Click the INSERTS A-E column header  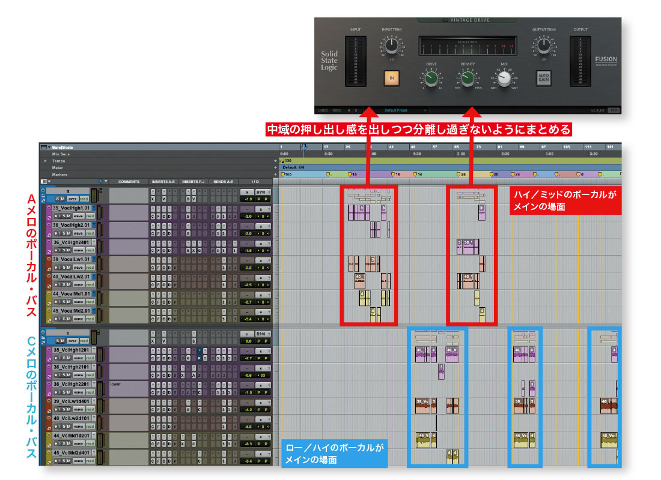tap(163, 181)
